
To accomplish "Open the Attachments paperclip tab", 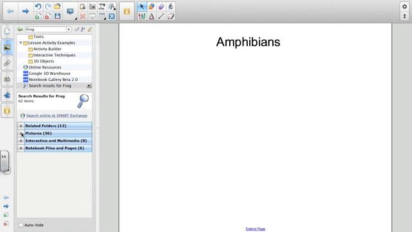I will click(7, 63).
